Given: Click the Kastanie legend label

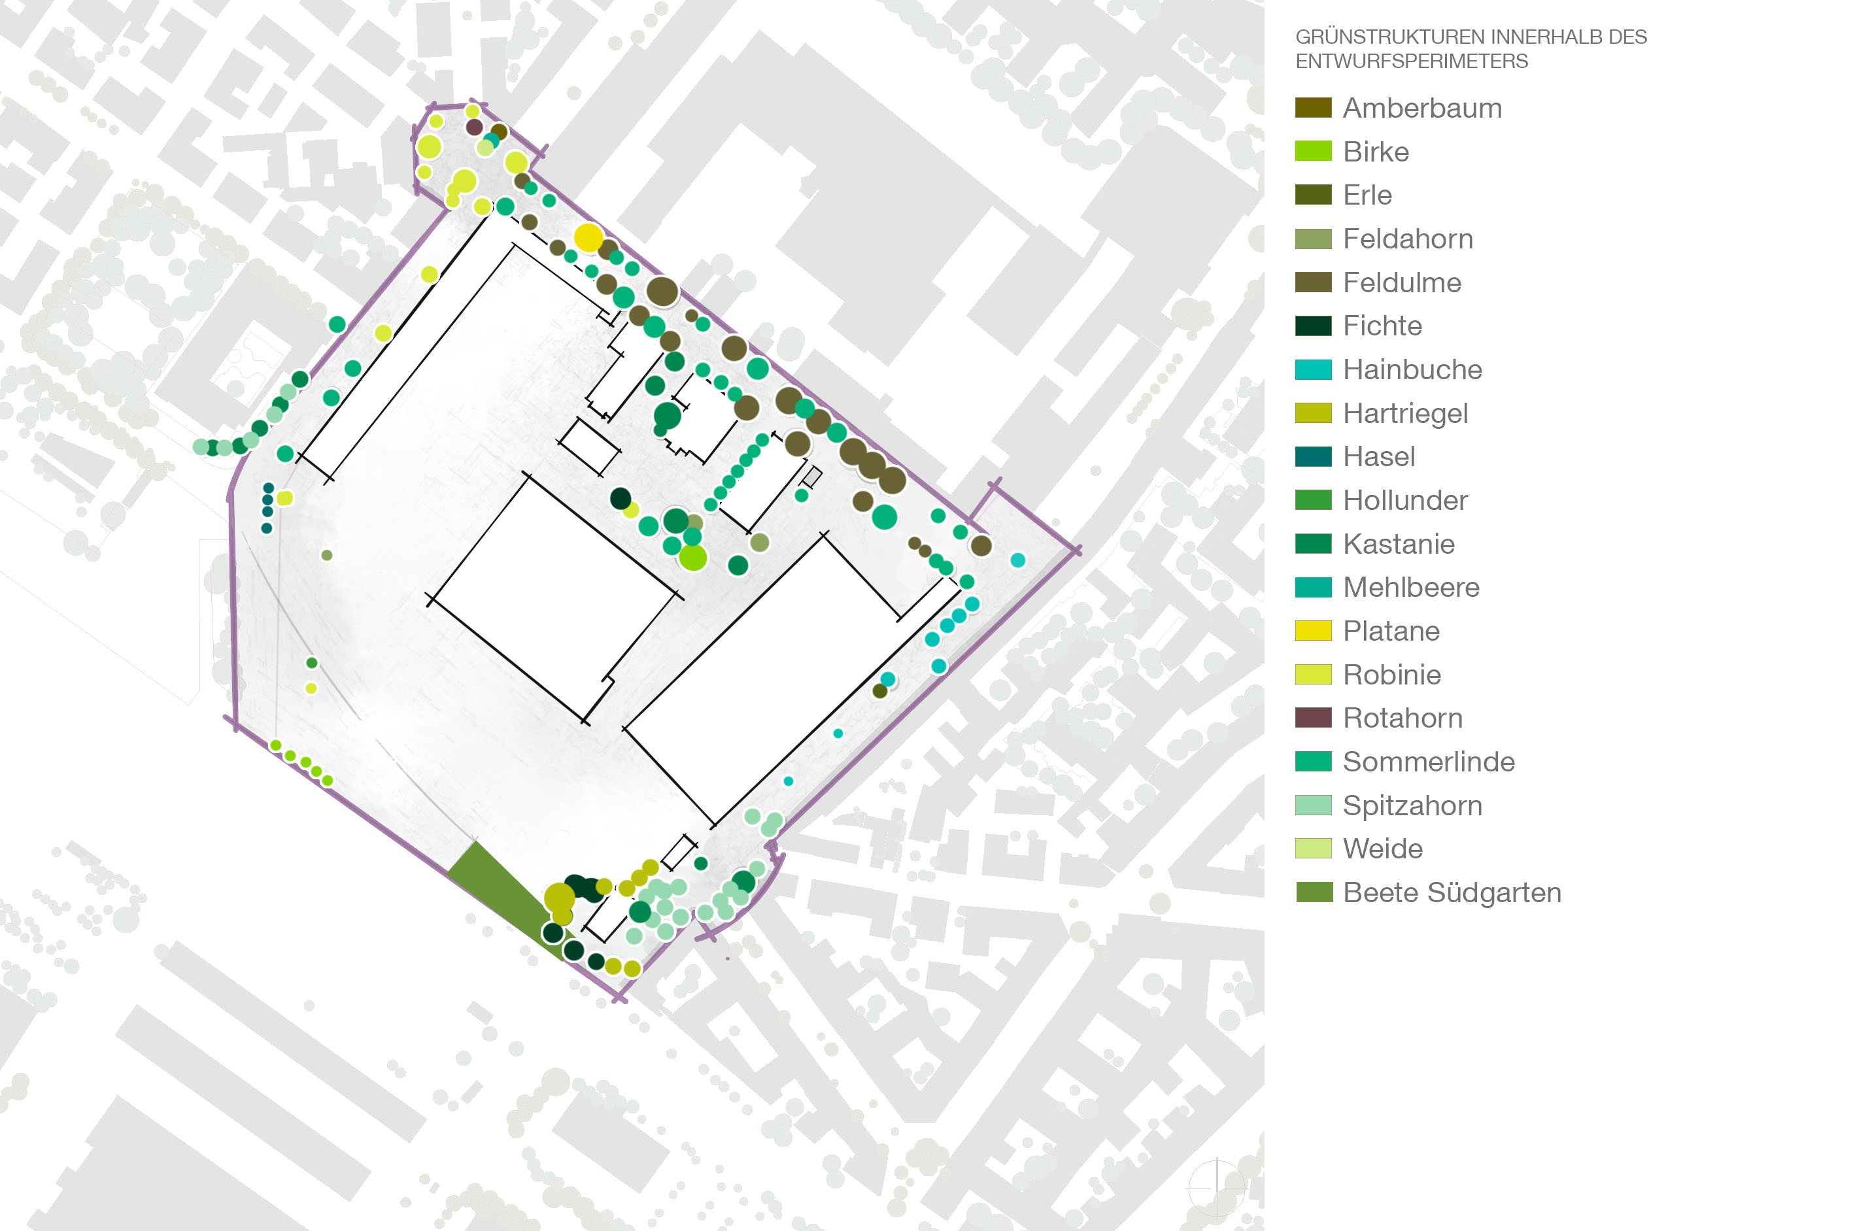Looking at the screenshot, I should (x=1399, y=544).
